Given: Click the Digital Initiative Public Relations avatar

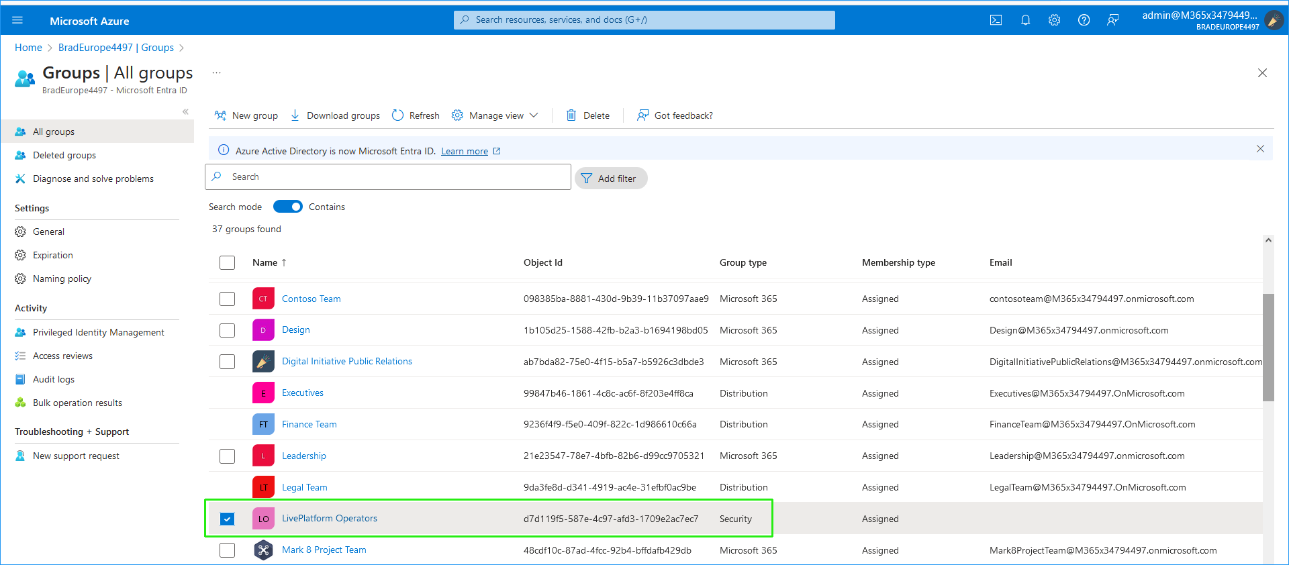Looking at the screenshot, I should pos(263,362).
